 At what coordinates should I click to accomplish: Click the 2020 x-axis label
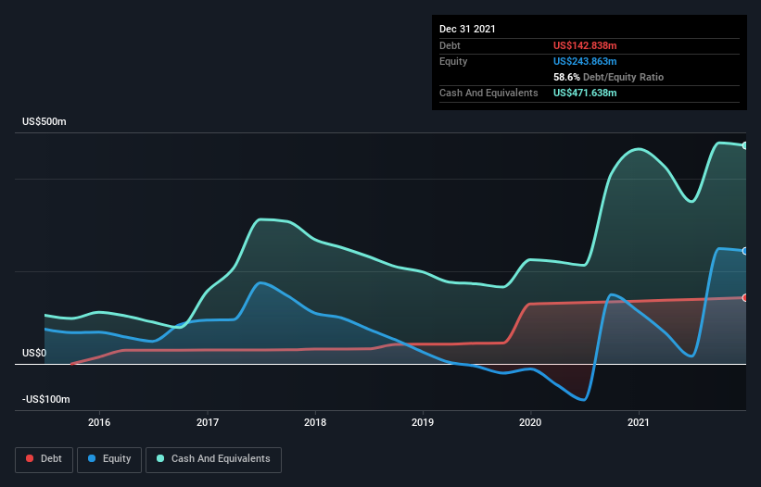(x=530, y=422)
